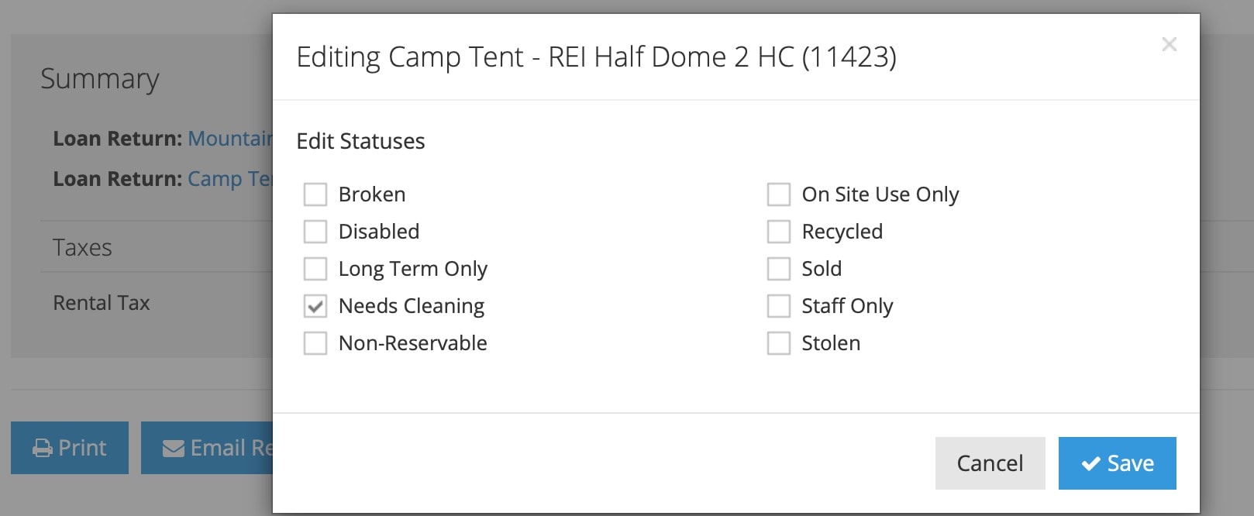Open the Camp Tent loan return link

(x=230, y=179)
